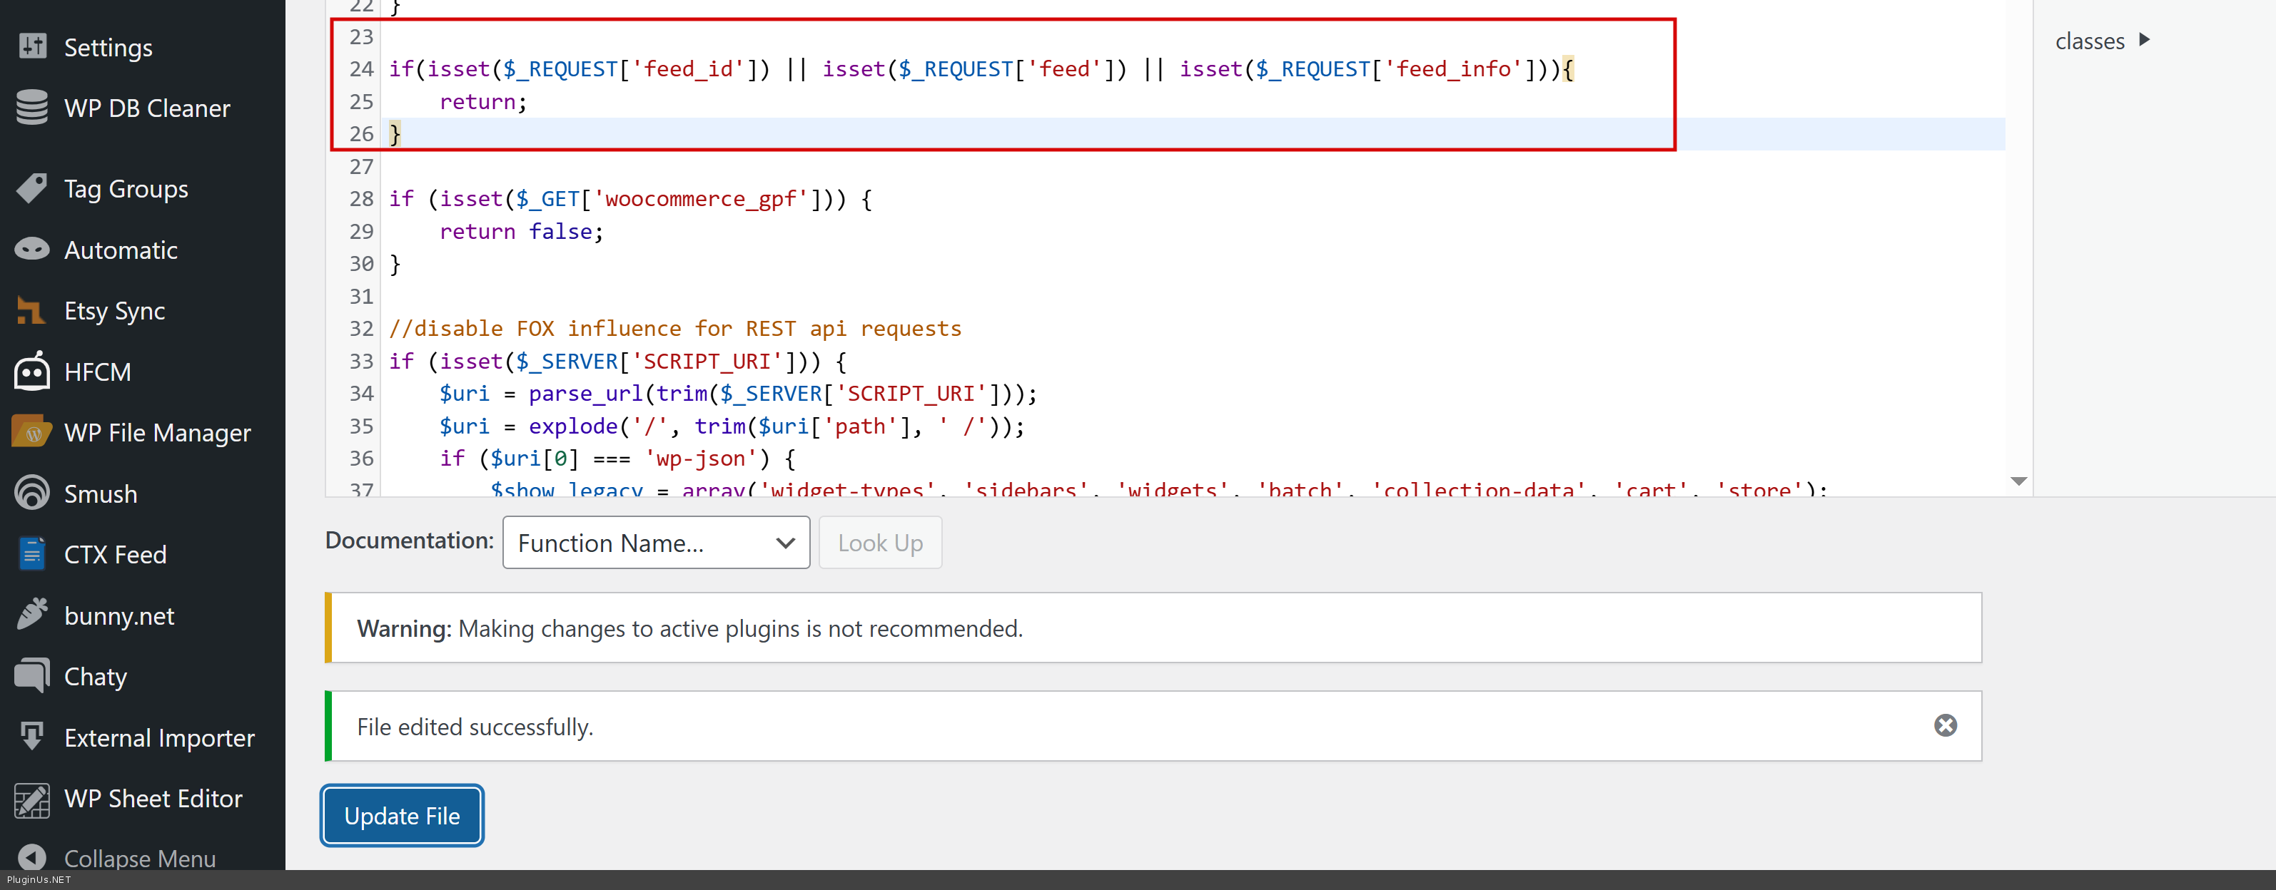The width and height of the screenshot is (2276, 890).
Task: Click the Look Up button
Action: tap(880, 543)
